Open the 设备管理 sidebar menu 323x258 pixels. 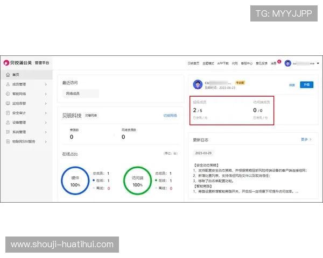point(26,123)
